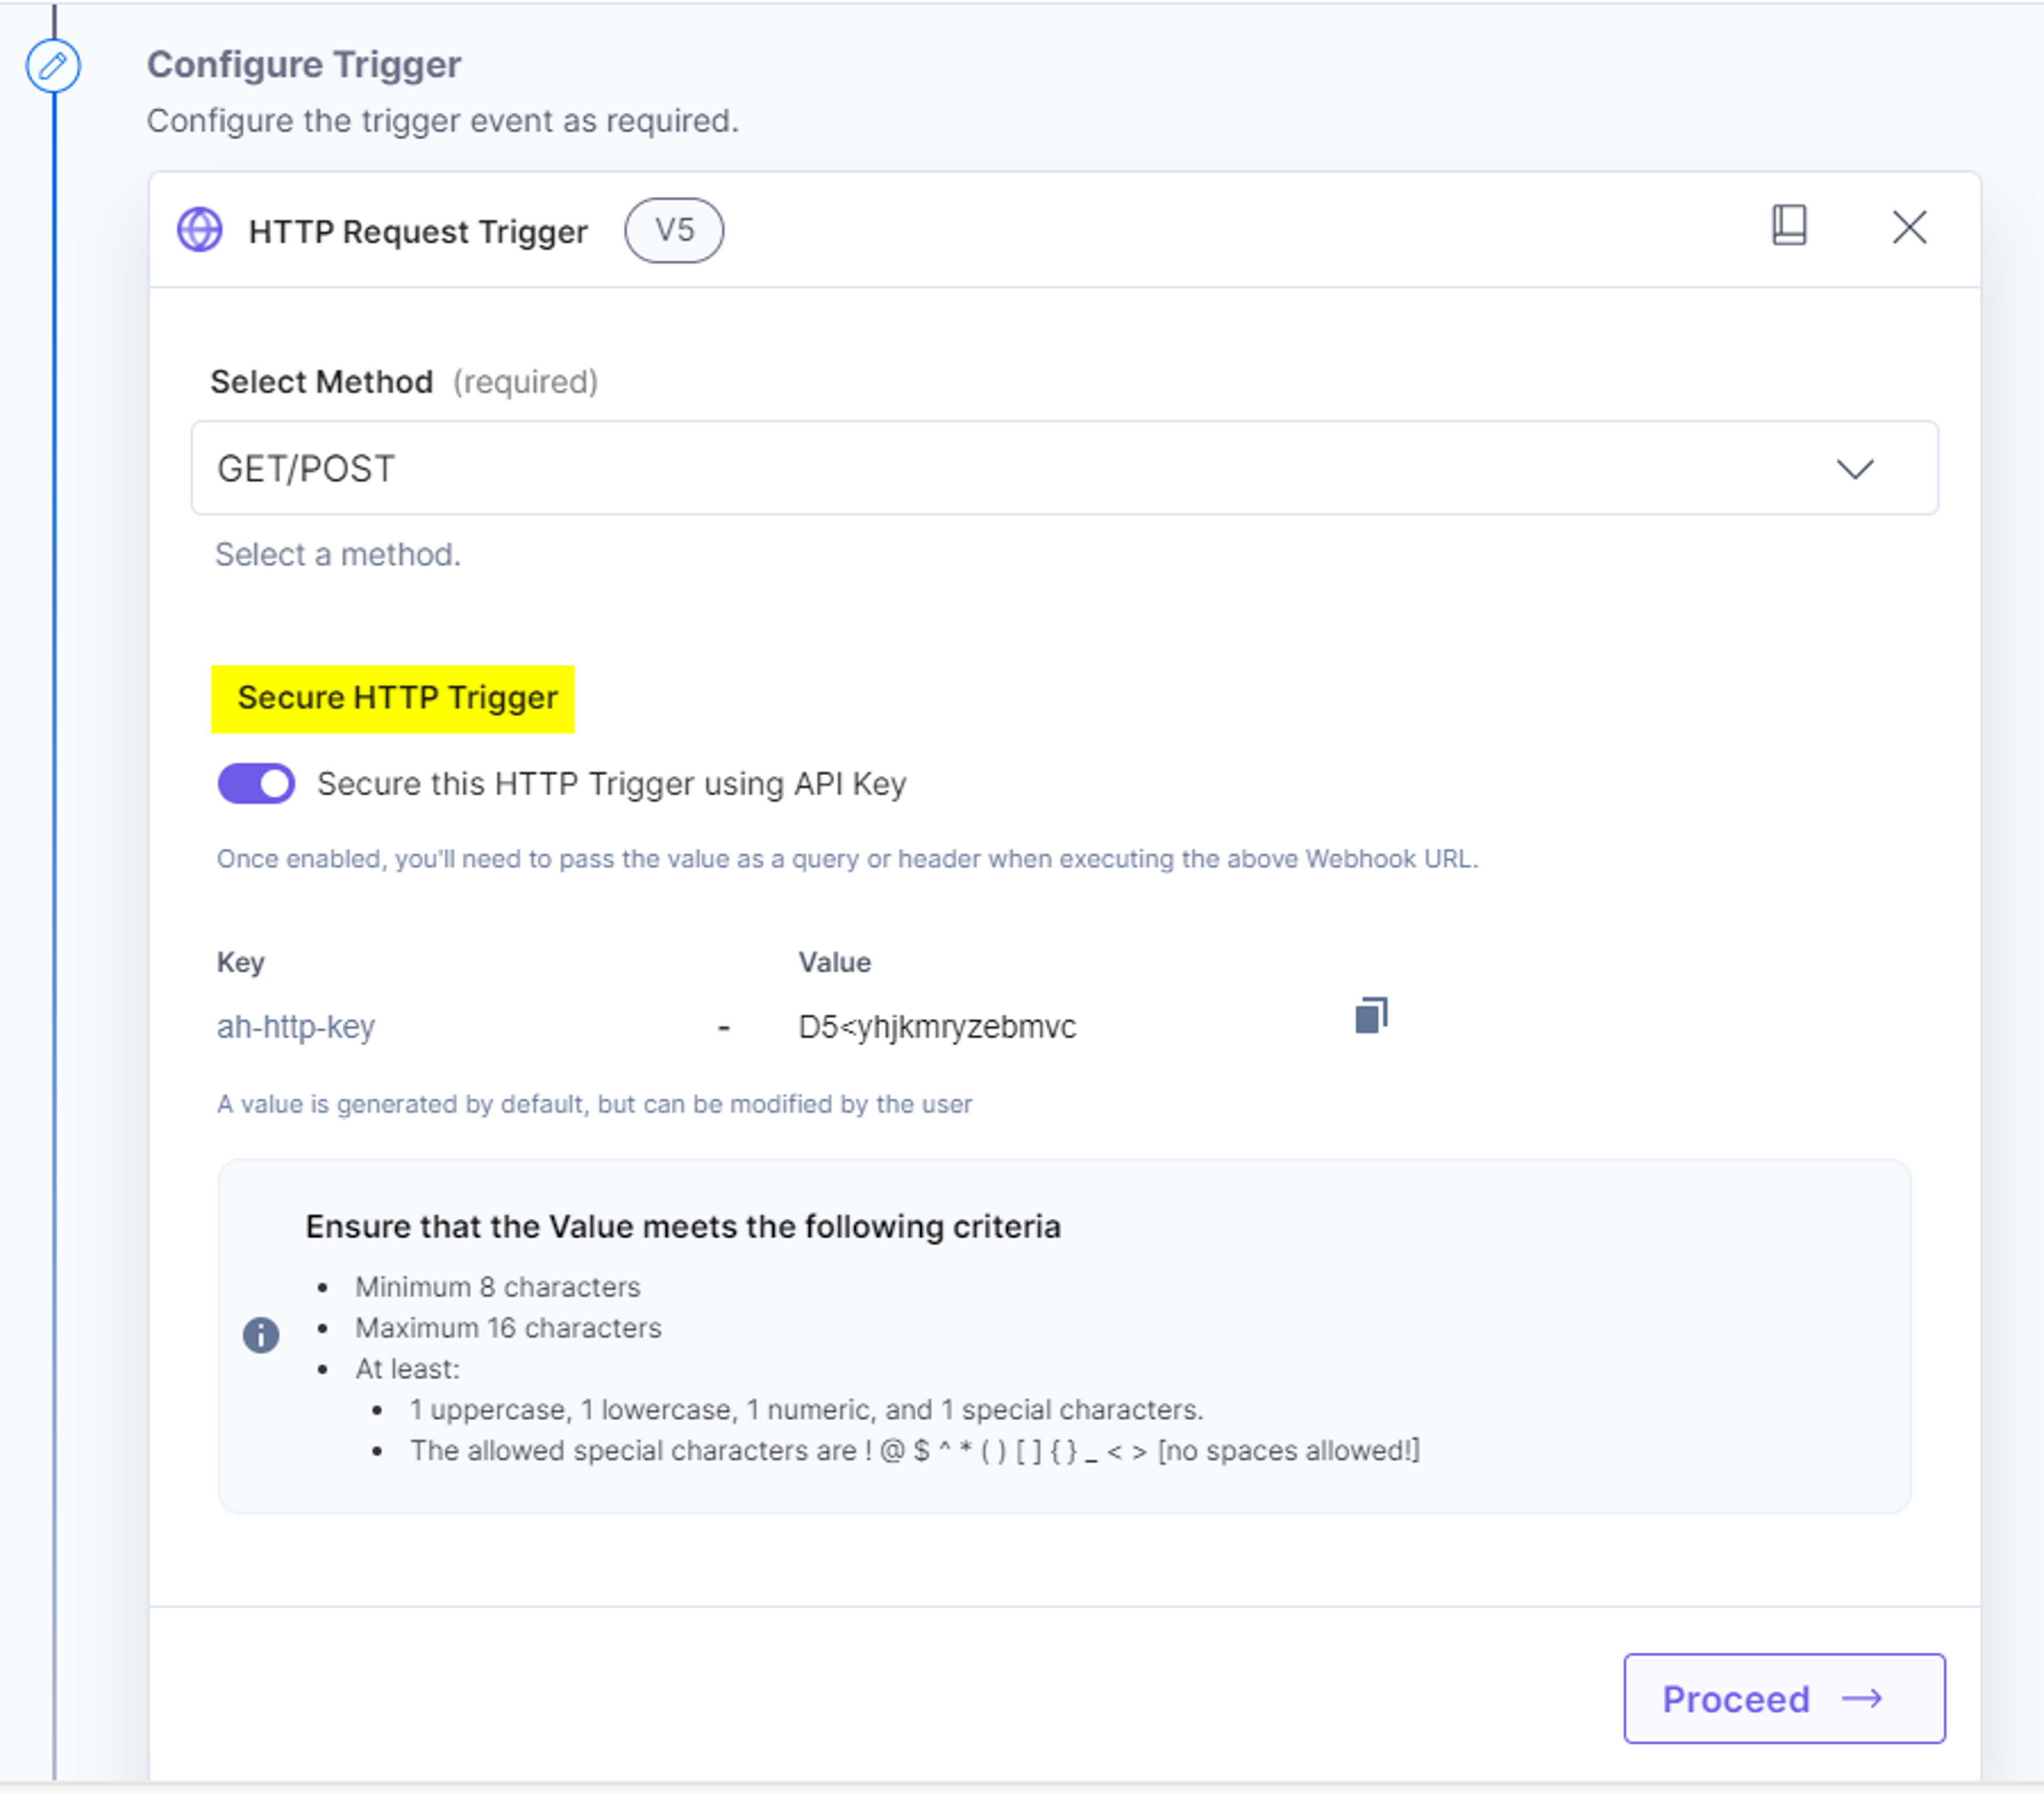Image resolution: width=2044 pixels, height=1794 pixels.
Task: Click the pencil edit step icon
Action: [53, 67]
